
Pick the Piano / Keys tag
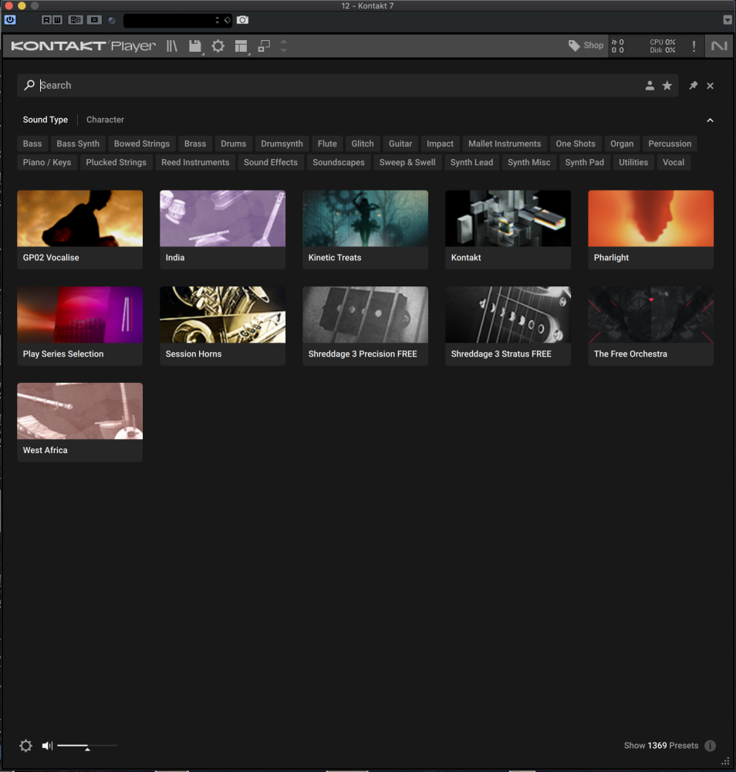click(47, 162)
